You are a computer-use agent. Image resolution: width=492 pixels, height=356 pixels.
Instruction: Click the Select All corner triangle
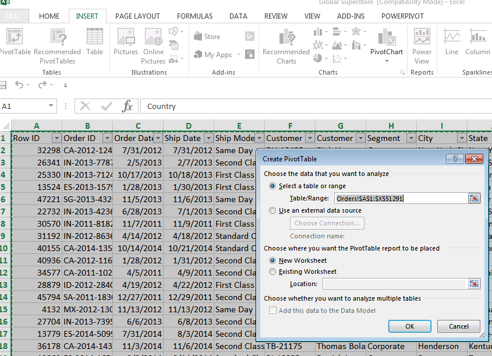pyautogui.click(x=5, y=126)
